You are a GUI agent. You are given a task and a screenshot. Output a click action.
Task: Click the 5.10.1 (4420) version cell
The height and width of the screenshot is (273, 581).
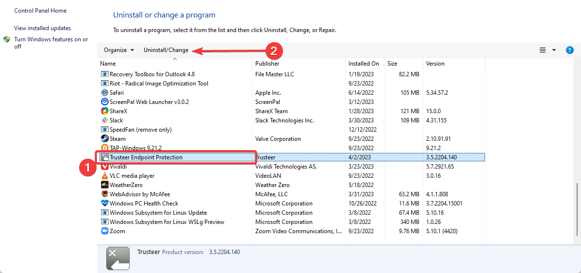coord(442,231)
